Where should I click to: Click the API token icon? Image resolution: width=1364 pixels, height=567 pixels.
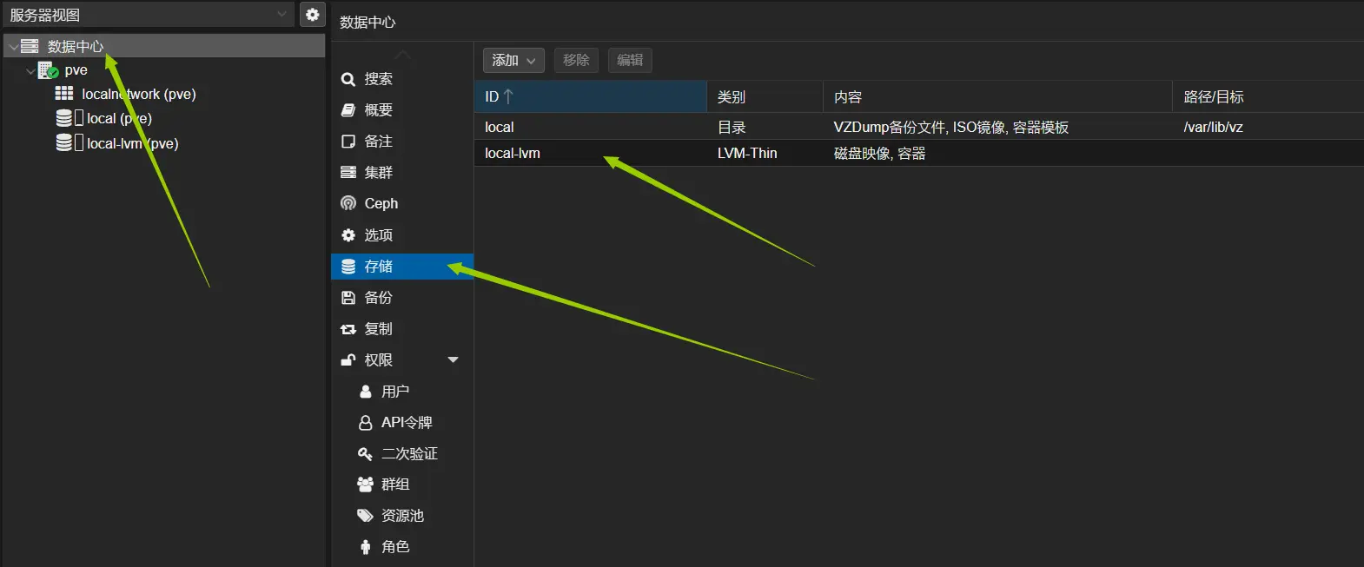[366, 423]
